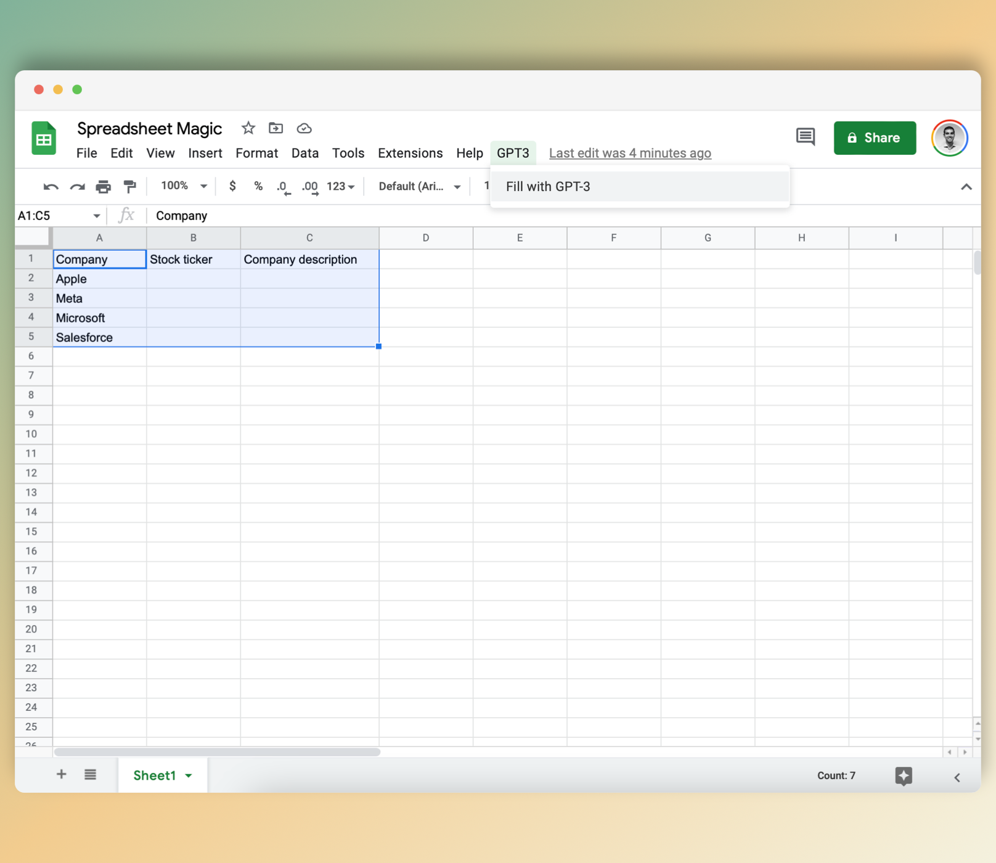996x863 pixels.
Task: Select the Apple cell
Action: 99,279
